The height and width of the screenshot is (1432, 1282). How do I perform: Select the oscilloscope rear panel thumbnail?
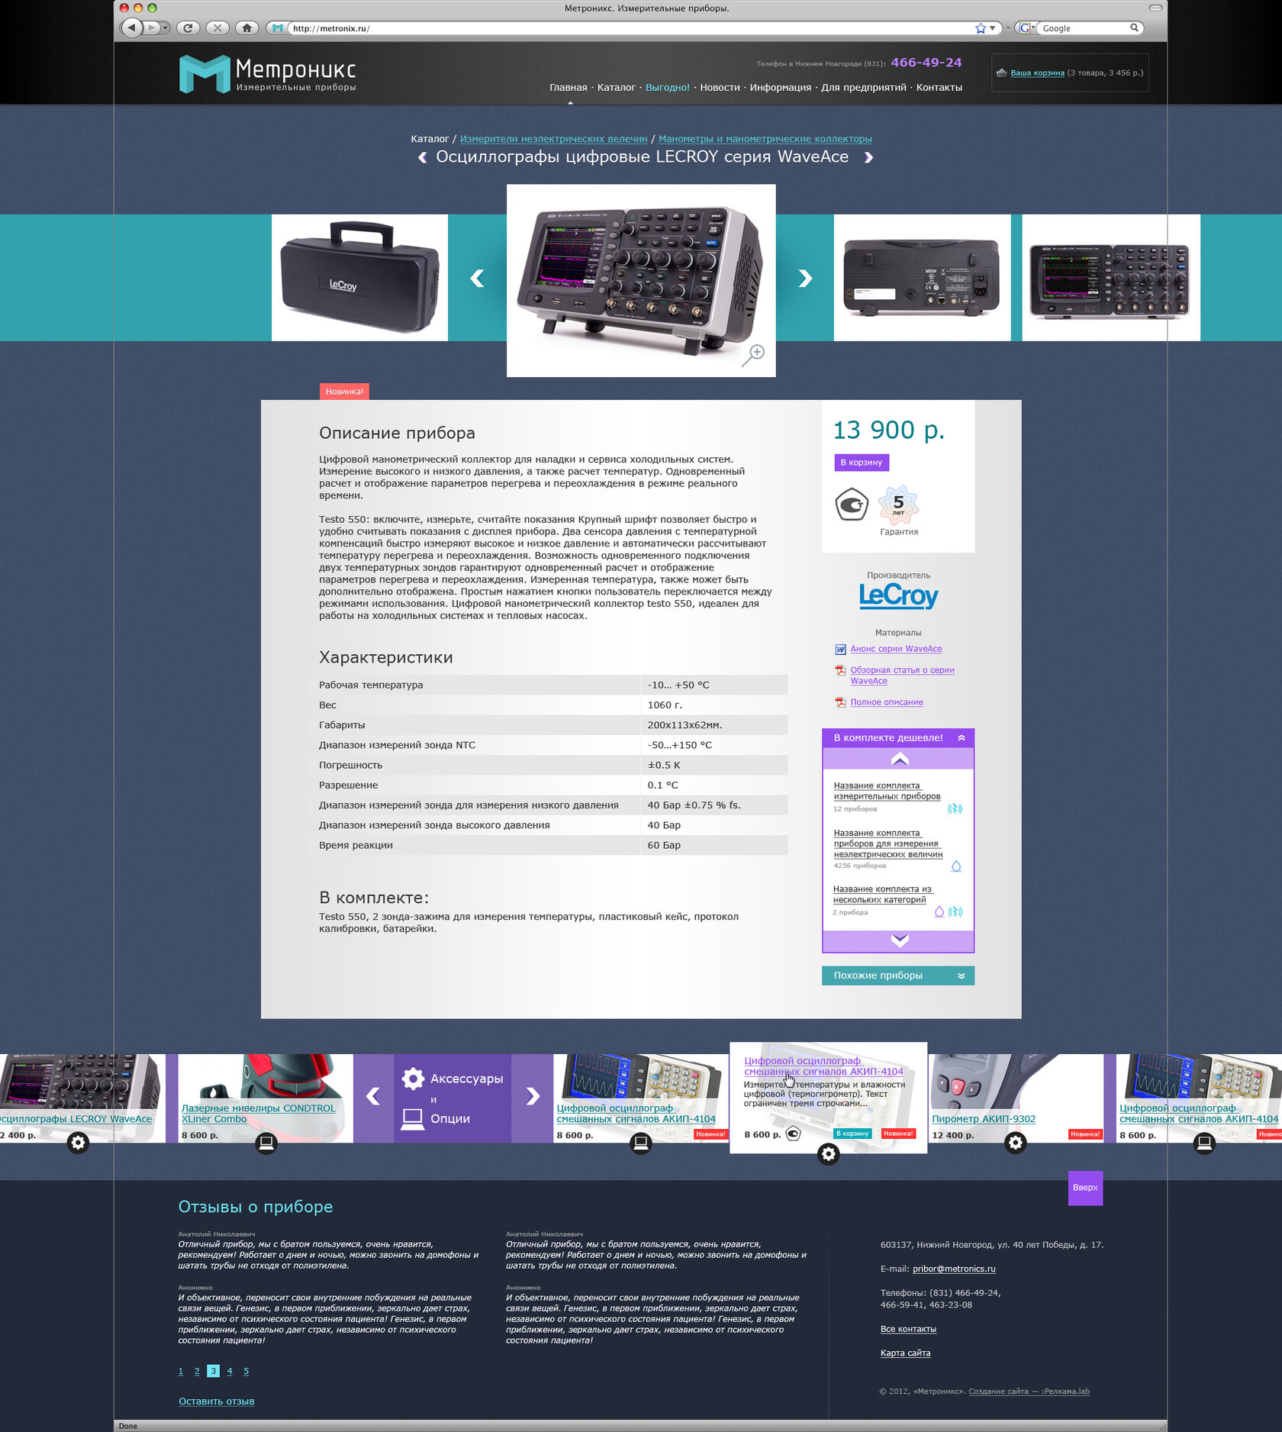(922, 278)
